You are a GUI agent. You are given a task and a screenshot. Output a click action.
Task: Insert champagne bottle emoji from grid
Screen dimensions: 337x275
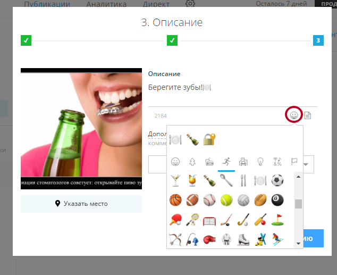pos(209,180)
